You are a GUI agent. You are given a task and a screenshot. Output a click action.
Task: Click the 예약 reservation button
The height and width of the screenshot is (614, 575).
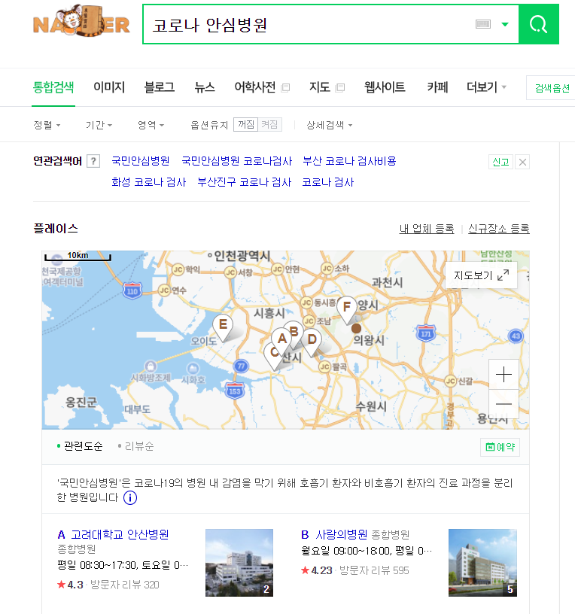point(500,447)
